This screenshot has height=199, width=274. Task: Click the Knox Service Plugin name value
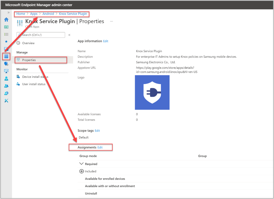tap(149, 51)
